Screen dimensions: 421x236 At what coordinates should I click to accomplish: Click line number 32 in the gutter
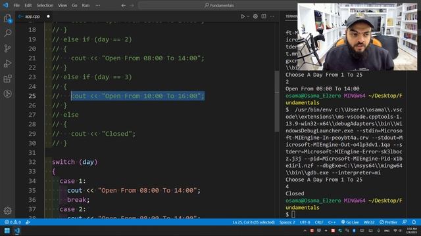click(x=32, y=162)
